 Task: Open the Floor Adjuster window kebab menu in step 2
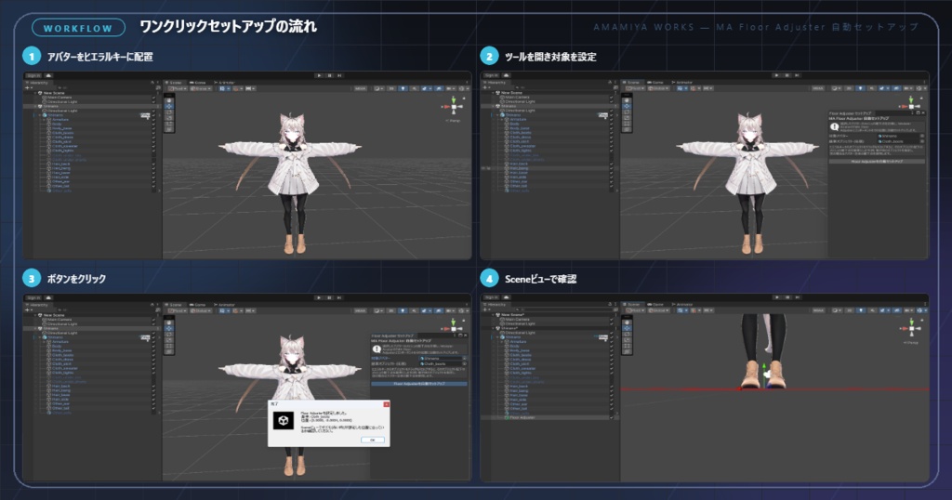pyautogui.click(x=913, y=112)
